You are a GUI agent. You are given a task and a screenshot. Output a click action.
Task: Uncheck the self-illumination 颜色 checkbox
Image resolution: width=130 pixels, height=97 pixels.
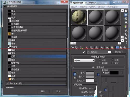click(x=103, y=73)
